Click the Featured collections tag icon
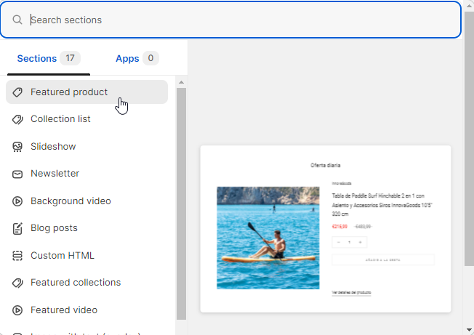Viewport: 474px width, 335px height. coord(18,283)
